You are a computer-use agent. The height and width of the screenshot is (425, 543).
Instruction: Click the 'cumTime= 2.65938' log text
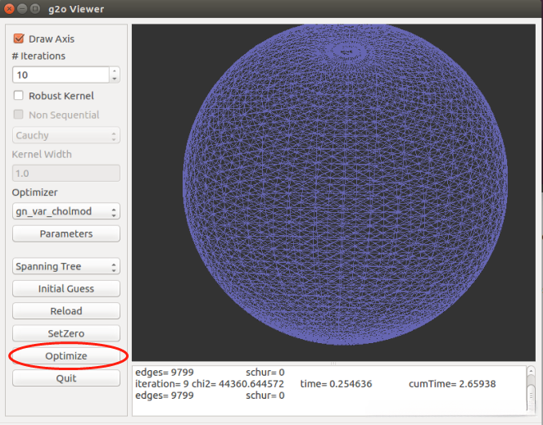452,384
